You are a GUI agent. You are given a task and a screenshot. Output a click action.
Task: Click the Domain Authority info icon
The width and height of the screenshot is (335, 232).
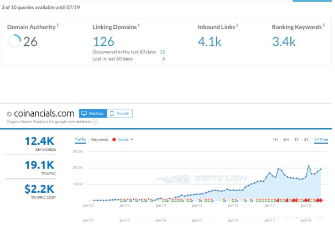coord(58,25)
